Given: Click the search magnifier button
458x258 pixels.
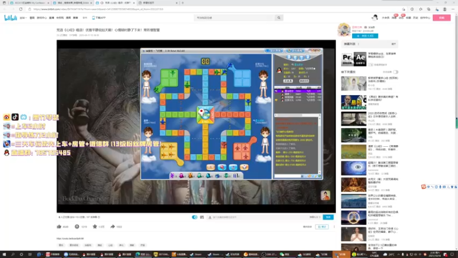Looking at the screenshot, I should click(x=279, y=18).
